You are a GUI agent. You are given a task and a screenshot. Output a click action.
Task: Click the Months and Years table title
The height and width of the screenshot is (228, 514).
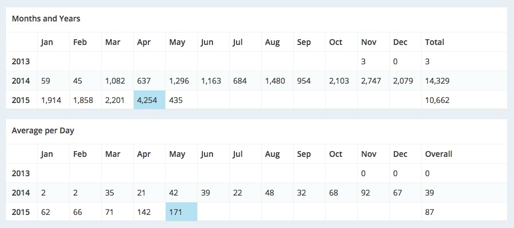46,19
